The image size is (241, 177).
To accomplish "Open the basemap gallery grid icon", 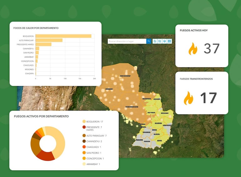I will [169, 41].
